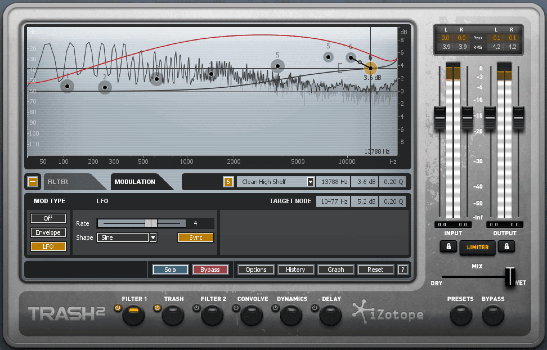Open the Options button

[x=256, y=270]
